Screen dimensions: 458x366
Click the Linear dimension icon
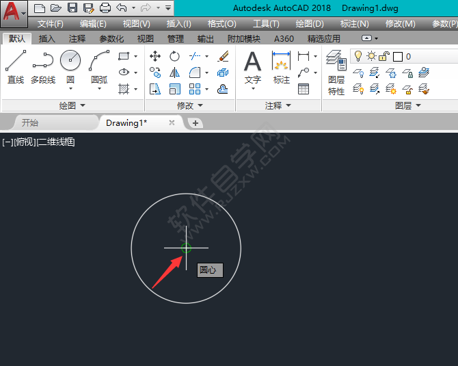(304, 56)
